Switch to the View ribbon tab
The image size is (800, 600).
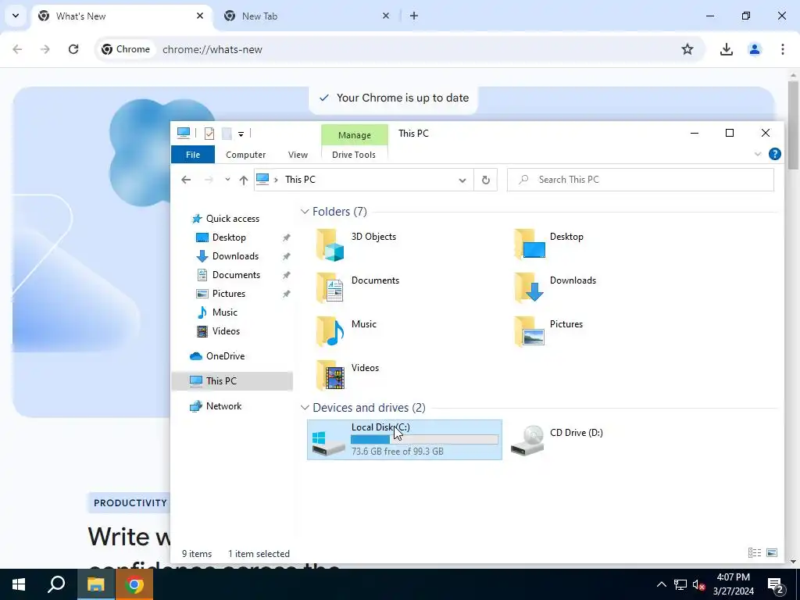click(298, 155)
